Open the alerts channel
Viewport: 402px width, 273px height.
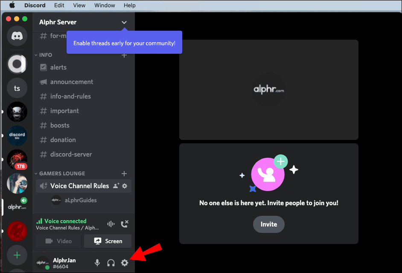point(84,67)
